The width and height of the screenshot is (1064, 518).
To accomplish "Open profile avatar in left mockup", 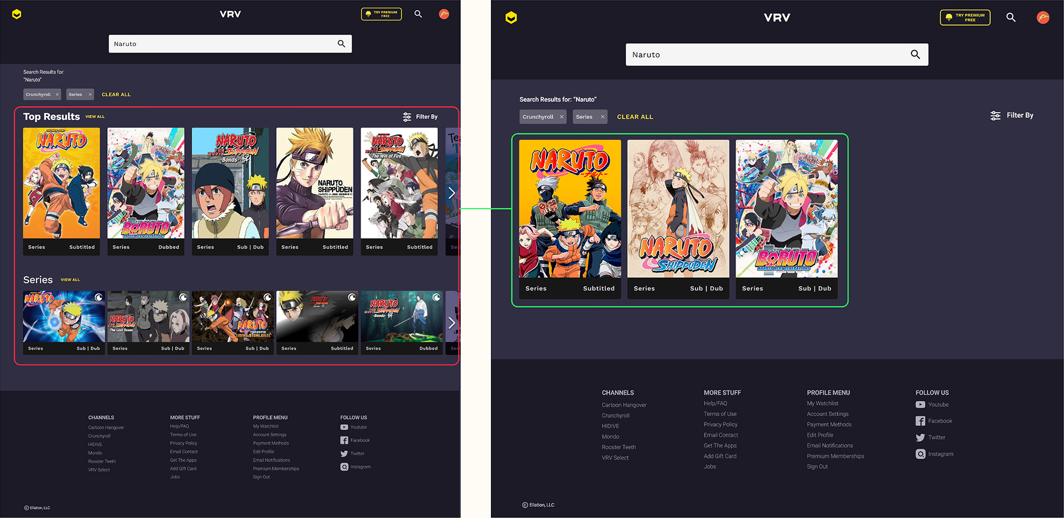I will click(x=444, y=14).
